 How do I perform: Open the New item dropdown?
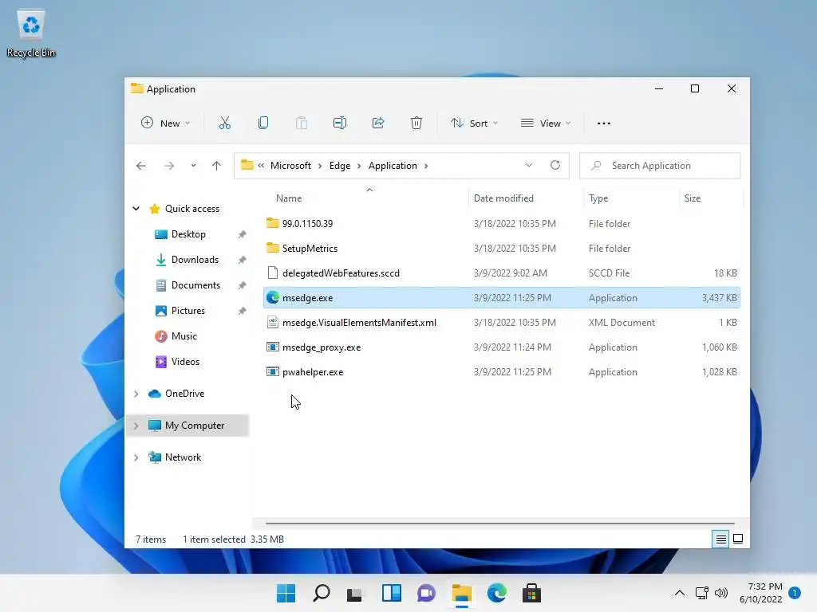(x=166, y=124)
